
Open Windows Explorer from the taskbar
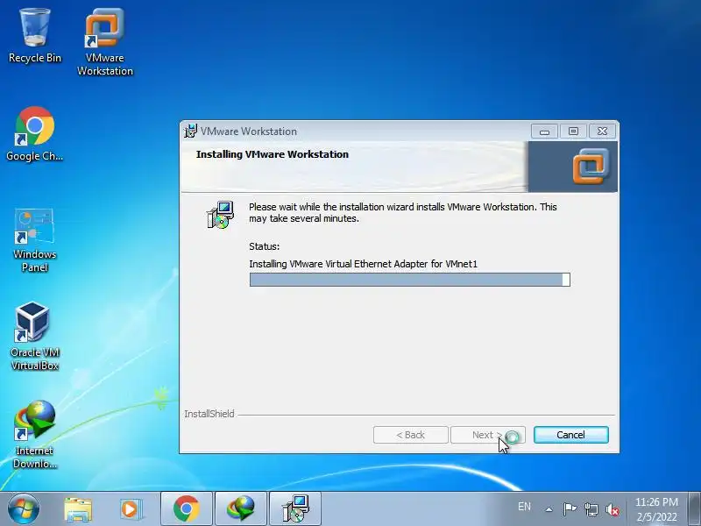click(x=78, y=509)
